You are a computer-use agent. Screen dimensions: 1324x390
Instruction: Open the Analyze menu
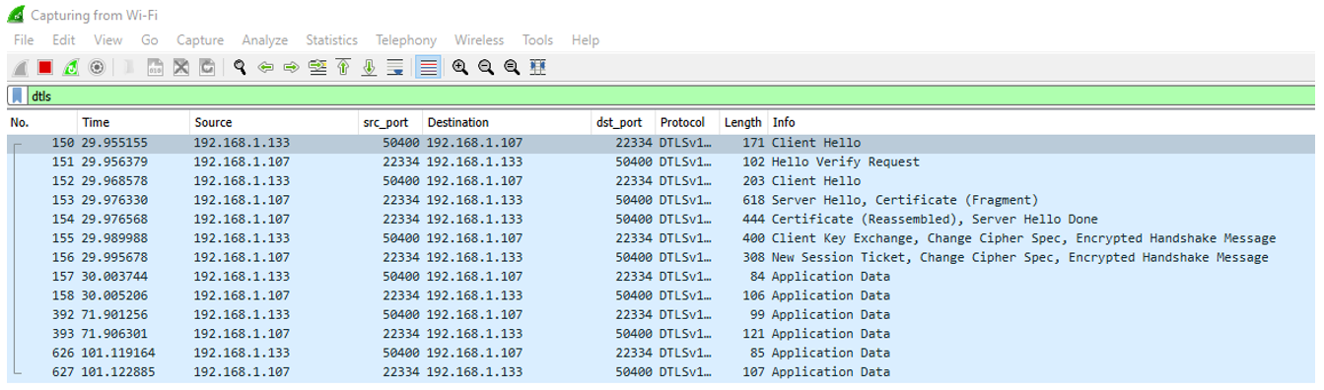[265, 40]
